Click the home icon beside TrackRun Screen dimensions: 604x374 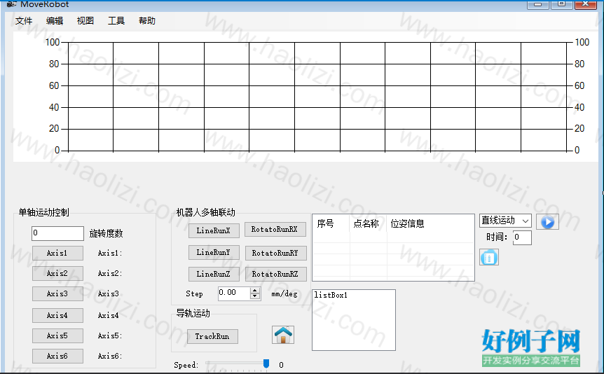[283, 335]
